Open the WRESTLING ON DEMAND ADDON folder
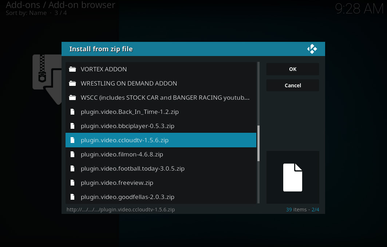The image size is (387, 247). tap(161, 83)
